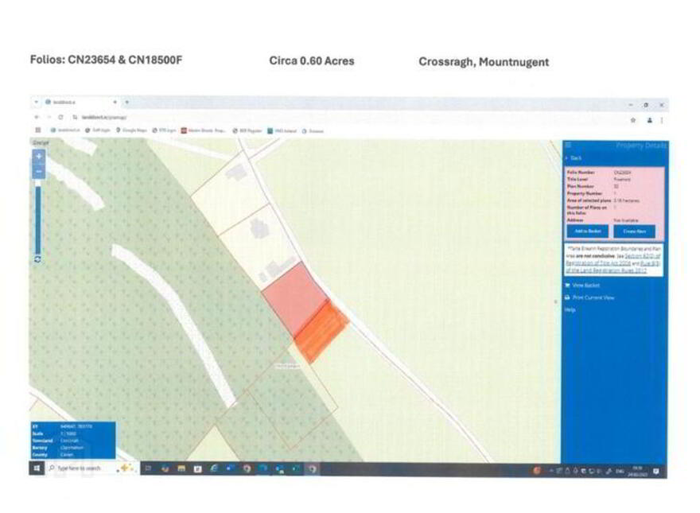This screenshot has width=700, height=513.
Task: Select the landdirect.ie browser tab
Action: click(x=81, y=103)
